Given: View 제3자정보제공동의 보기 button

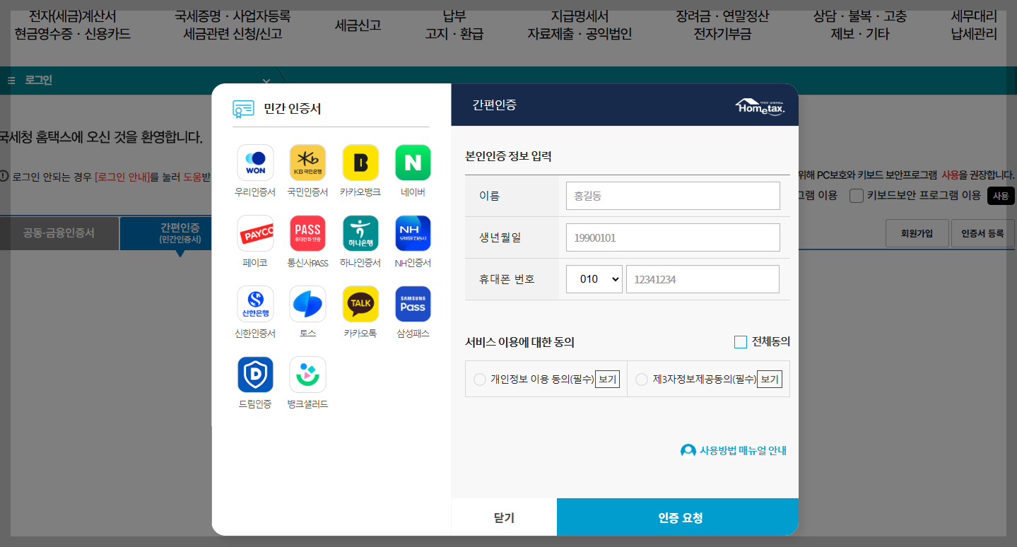Looking at the screenshot, I should (770, 380).
